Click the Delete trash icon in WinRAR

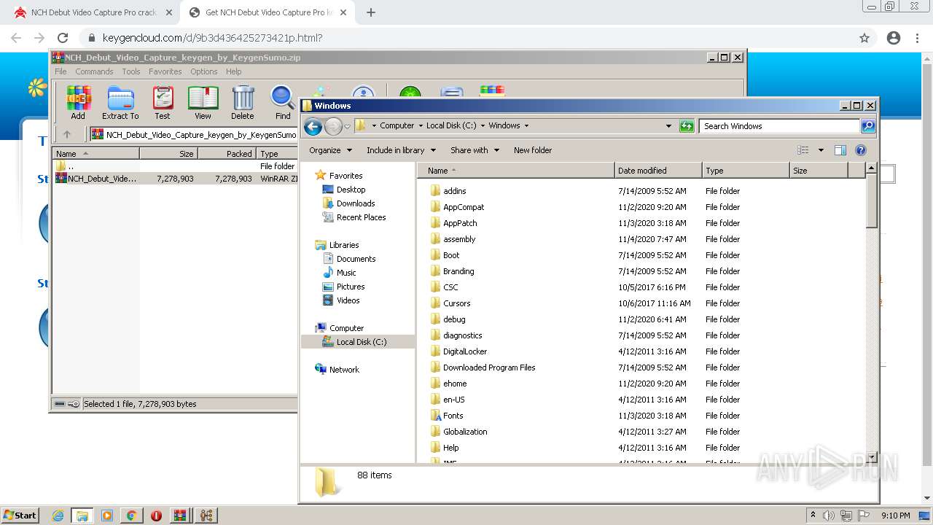coord(243,102)
